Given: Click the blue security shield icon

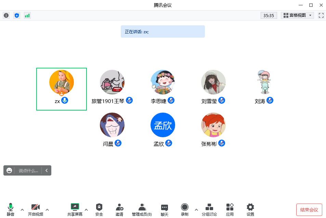Looking at the screenshot, I should tap(17, 15).
